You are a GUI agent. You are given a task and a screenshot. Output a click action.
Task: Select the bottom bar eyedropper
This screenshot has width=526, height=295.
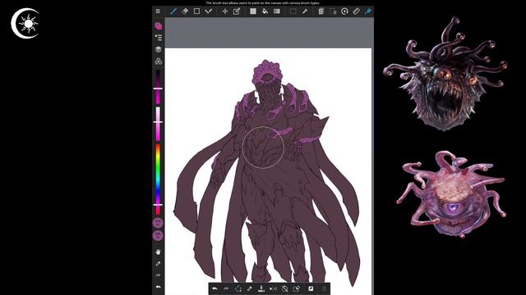pyautogui.click(x=249, y=288)
